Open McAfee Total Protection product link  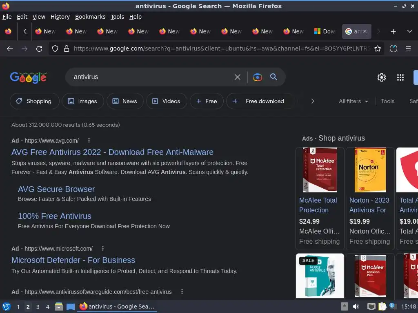(318, 205)
